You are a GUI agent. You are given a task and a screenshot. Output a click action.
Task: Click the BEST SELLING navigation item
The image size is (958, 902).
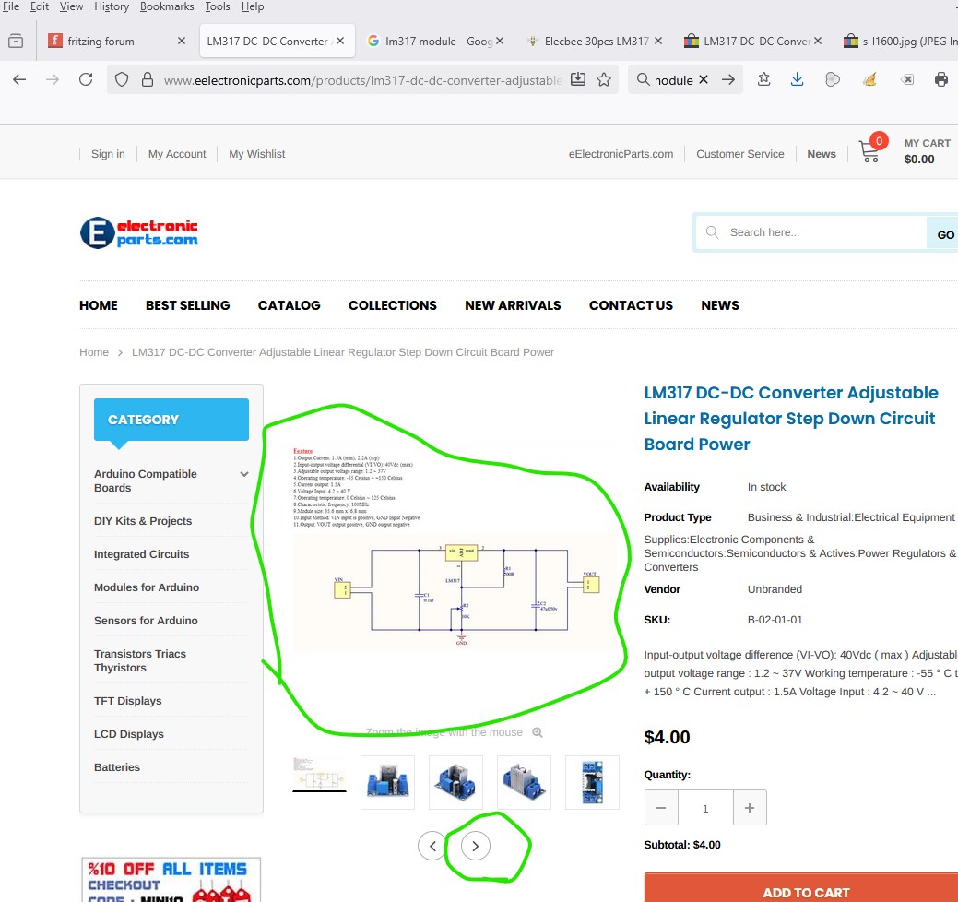[x=187, y=305]
